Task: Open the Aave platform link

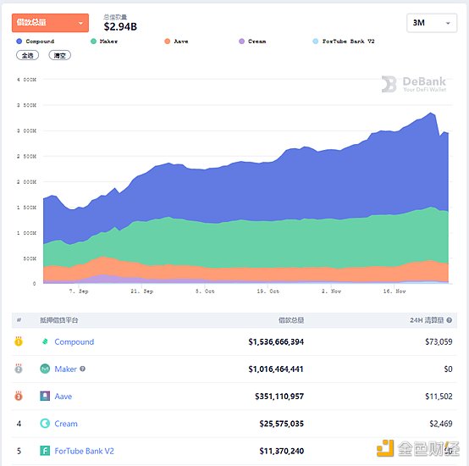Action: pos(63,397)
